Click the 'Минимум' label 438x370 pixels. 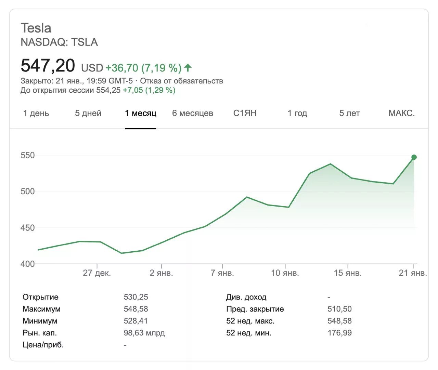tap(40, 321)
